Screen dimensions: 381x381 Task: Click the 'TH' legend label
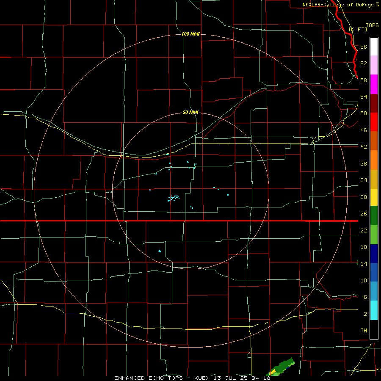click(364, 330)
